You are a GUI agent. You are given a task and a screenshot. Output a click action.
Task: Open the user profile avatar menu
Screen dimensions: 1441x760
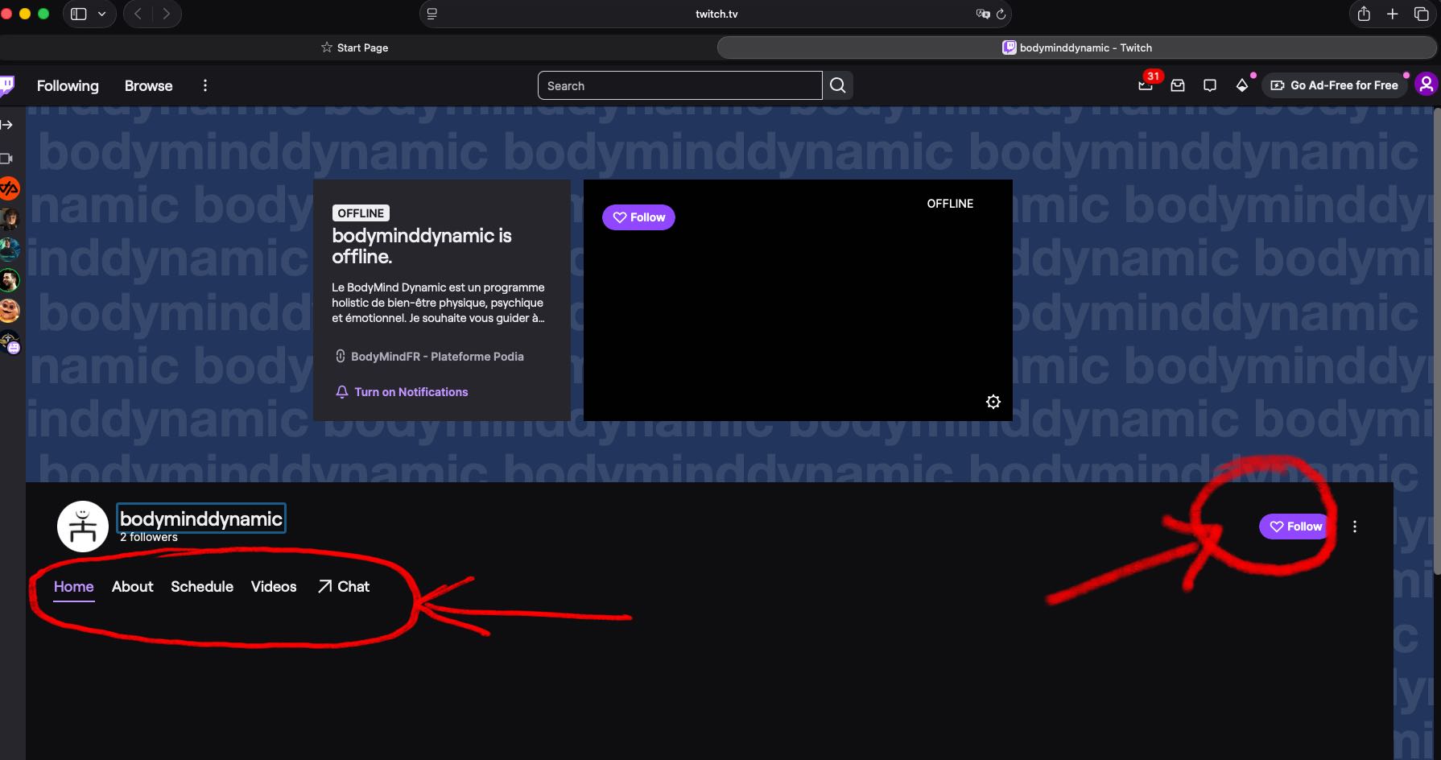pyautogui.click(x=1426, y=85)
